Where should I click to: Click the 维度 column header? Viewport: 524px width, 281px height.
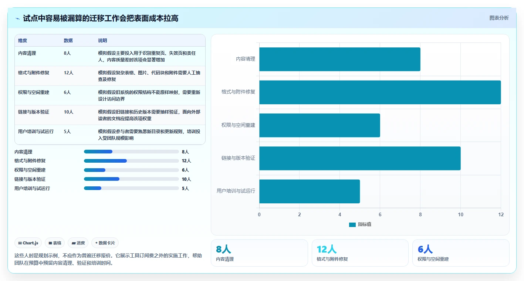(23, 41)
